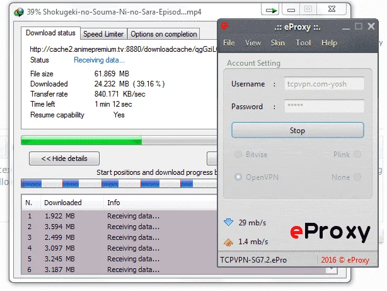Screen dimensions: 387x291
Task: Click the Info column header
Action: (161, 203)
